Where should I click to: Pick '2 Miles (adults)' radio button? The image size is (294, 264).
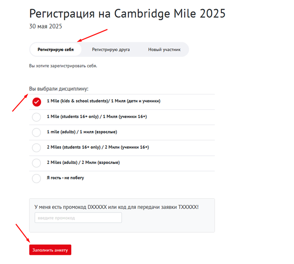tap(36, 163)
